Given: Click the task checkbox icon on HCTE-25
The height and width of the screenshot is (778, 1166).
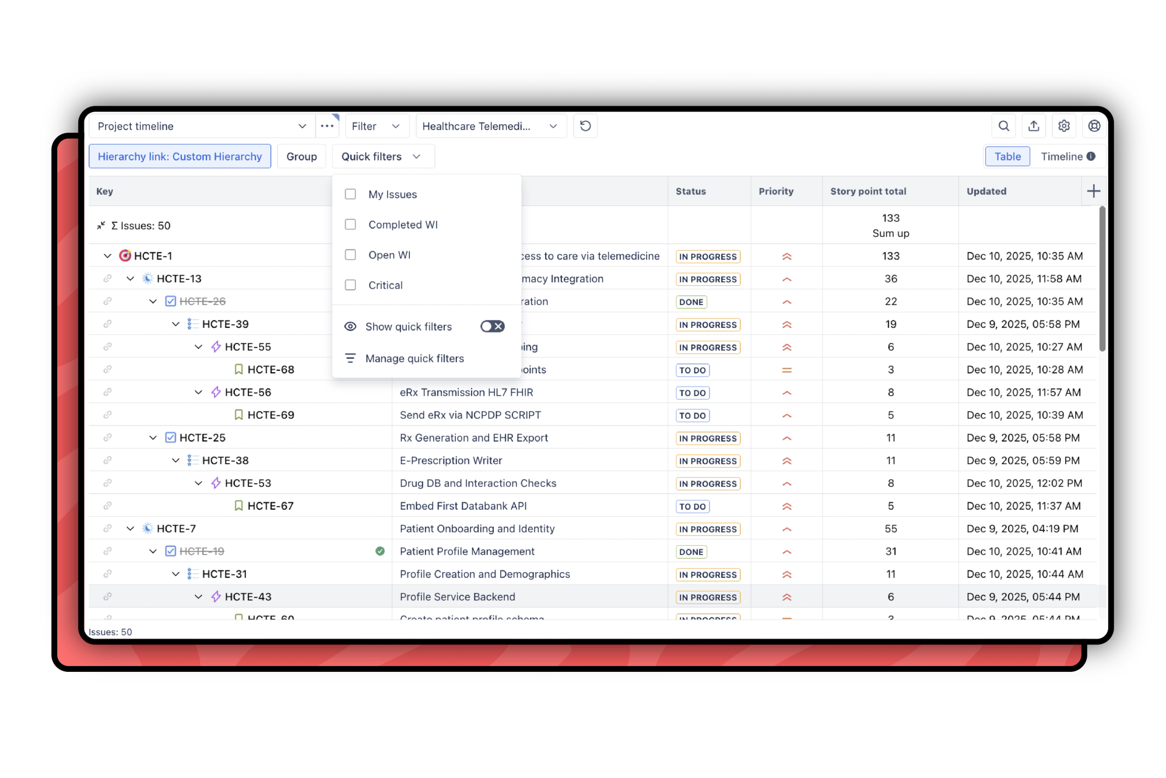Looking at the screenshot, I should pos(170,438).
